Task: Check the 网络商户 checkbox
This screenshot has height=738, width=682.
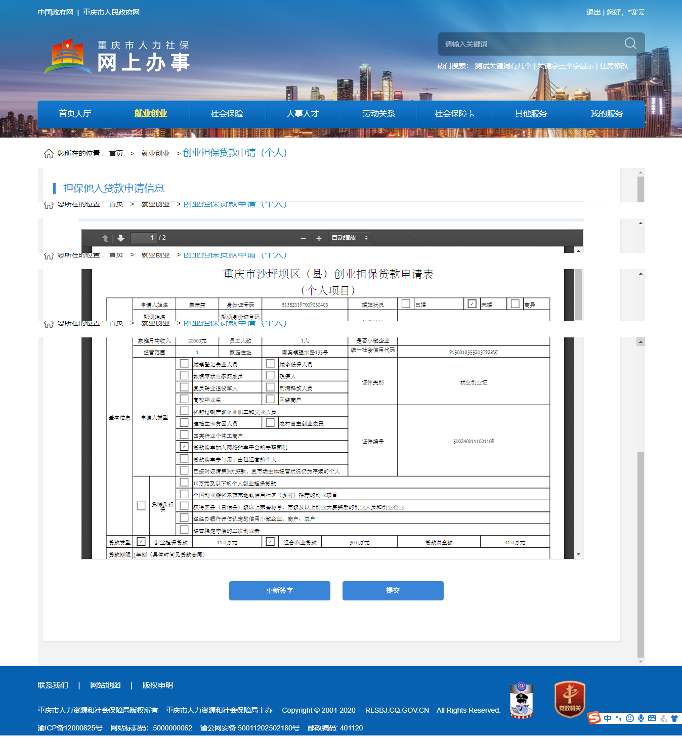Action: [x=270, y=399]
